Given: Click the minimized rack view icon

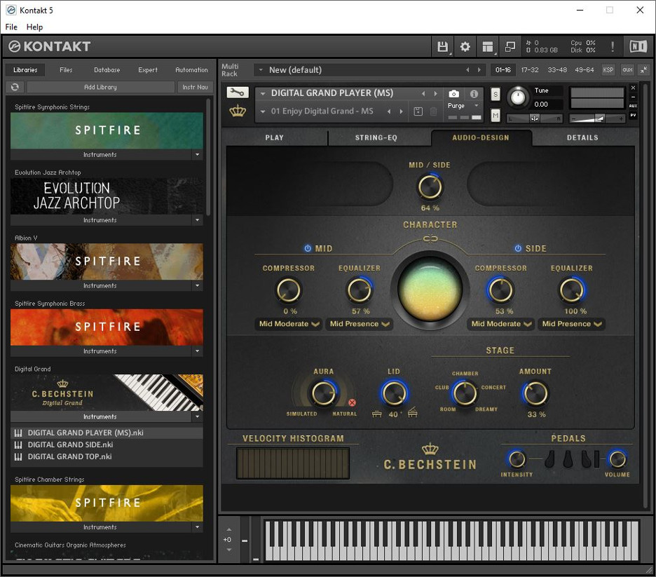Looking at the screenshot, I should tap(510, 46).
